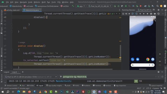Toggle App Inspection tool window
Image resolution: width=167 pixels, height=94 pixels.
coord(120,85)
